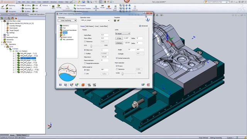247x139 pixels.
Task: Click the Wall offset input field
Action: [105, 35]
